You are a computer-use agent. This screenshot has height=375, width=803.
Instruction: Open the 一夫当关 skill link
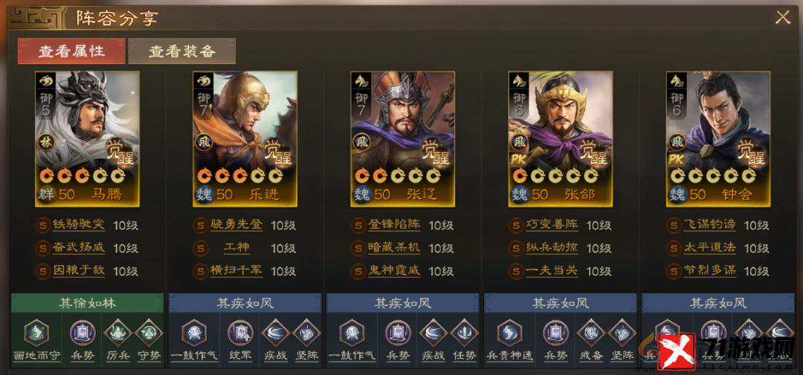[552, 270]
